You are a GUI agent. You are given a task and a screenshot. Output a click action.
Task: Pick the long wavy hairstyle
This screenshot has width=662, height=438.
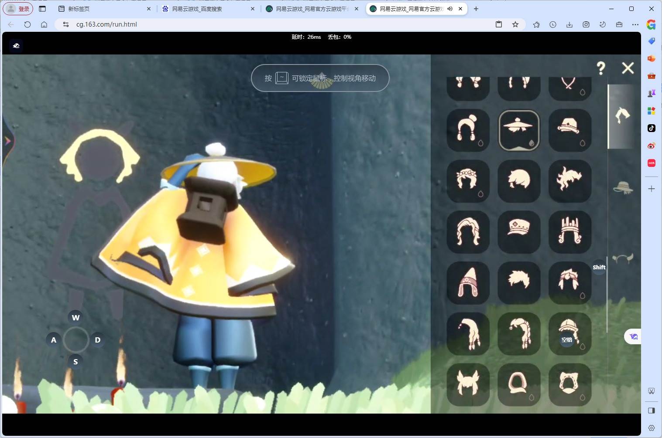[468, 232]
